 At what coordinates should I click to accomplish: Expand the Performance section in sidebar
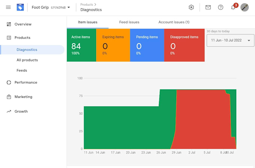25,82
